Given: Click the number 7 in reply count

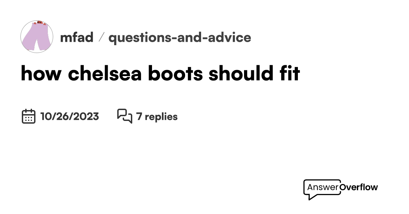Looking at the screenshot, I should 139,117.
